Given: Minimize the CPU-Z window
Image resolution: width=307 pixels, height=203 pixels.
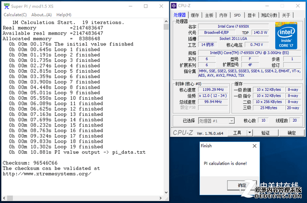Looking at the screenshot, I should click(267, 6).
